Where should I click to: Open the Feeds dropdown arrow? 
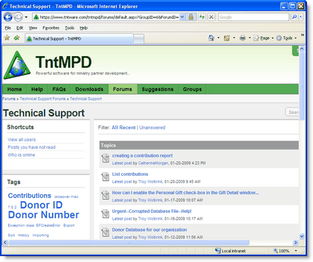coord(234,38)
